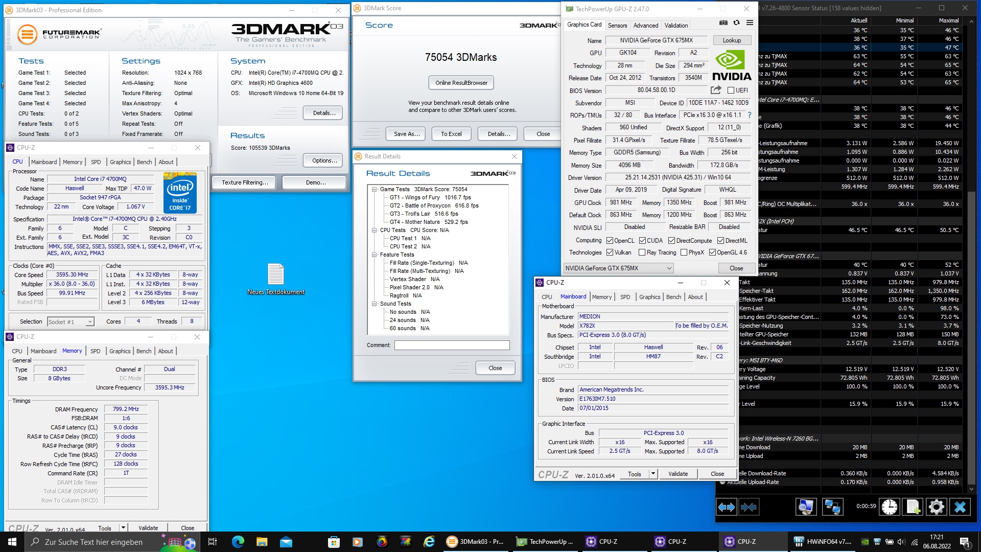Switch to Sensors tab in GPU-Z
The height and width of the screenshot is (552, 981).
[617, 26]
